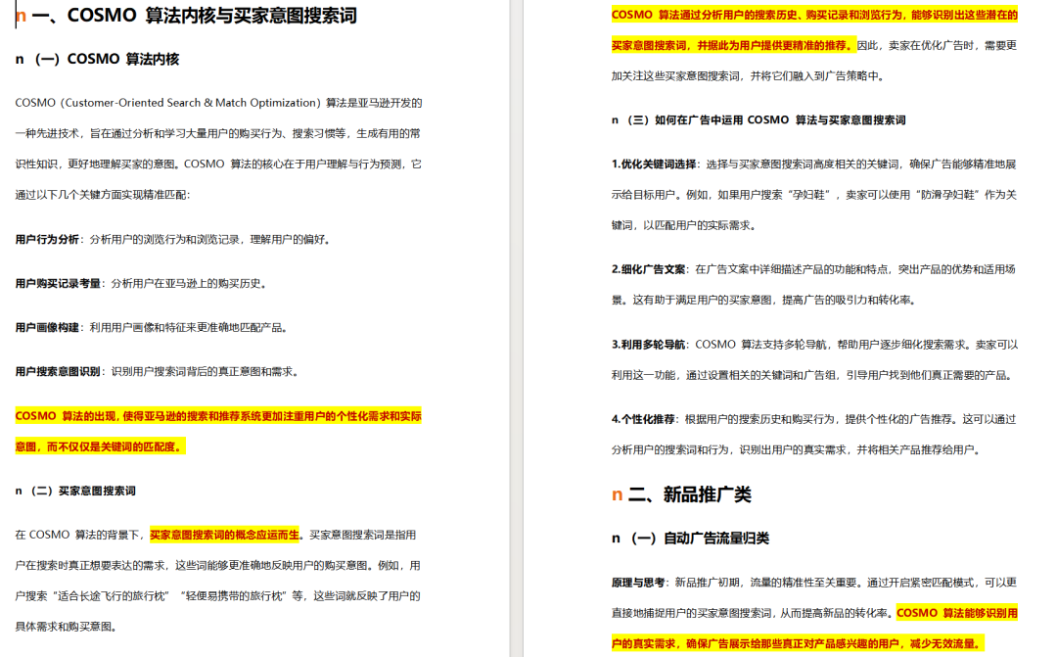
Task: Click highlighted sentence starting "COSMO 算法能够识别用户的真实需求"
Action: [x=814, y=628]
